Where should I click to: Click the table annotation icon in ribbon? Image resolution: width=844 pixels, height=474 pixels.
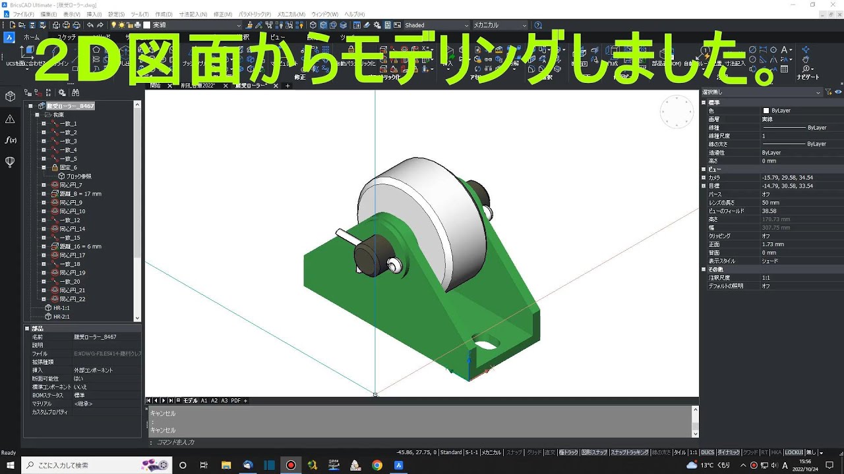[785, 69]
